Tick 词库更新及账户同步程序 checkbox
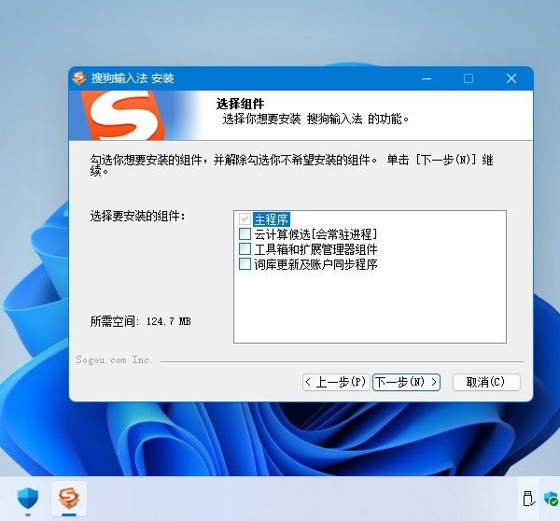 (245, 264)
